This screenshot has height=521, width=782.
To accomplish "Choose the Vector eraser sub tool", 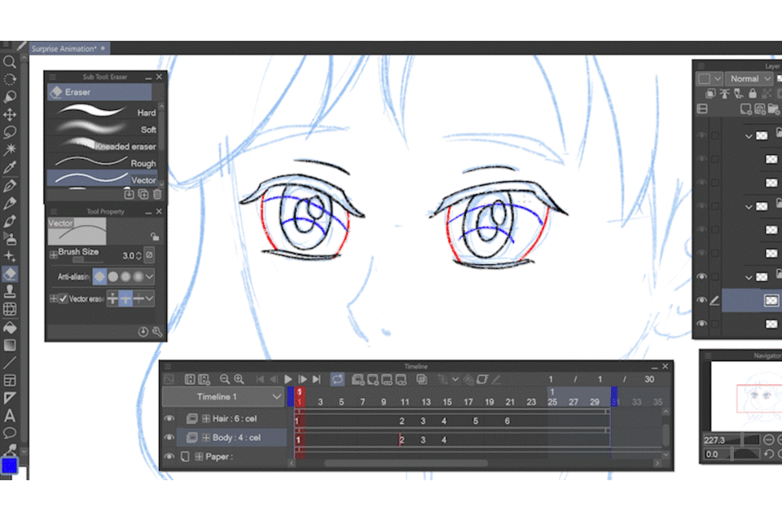I will (104, 179).
